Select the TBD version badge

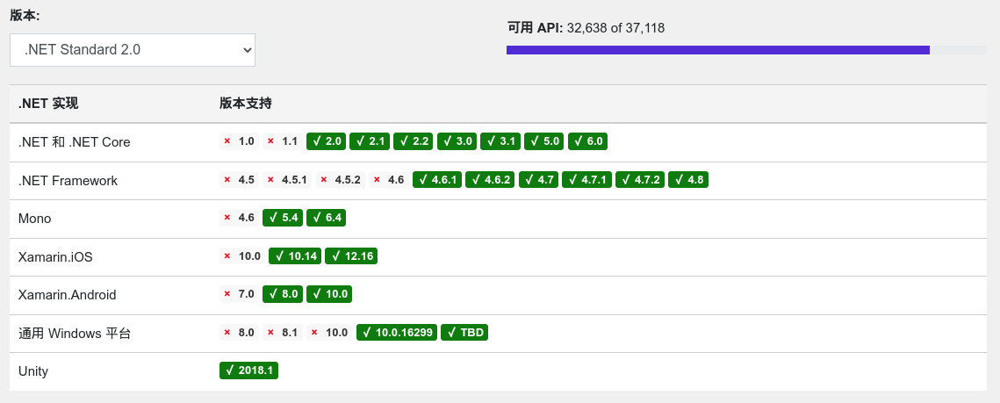click(464, 333)
